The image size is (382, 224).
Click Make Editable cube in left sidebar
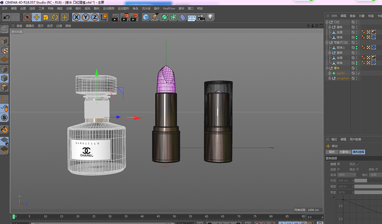coord(4,41)
